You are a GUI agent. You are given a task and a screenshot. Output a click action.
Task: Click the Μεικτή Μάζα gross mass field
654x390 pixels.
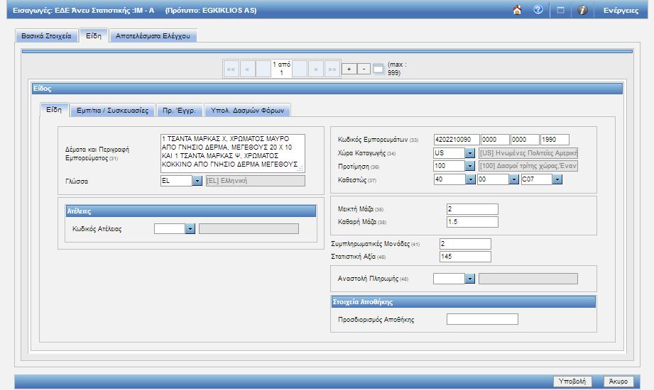click(472, 209)
